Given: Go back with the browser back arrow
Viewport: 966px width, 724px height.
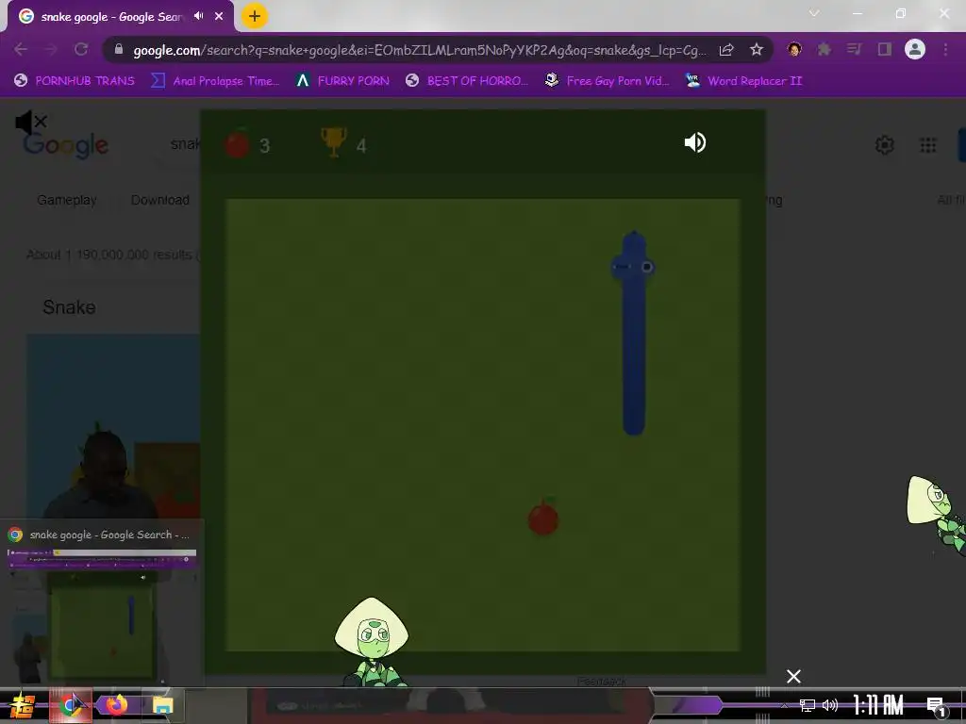Looking at the screenshot, I should click(21, 49).
